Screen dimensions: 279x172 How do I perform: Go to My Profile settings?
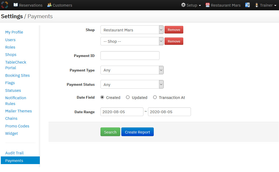pos(14,32)
